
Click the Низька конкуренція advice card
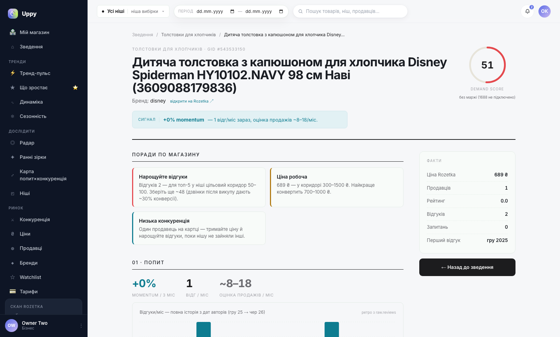(199, 228)
